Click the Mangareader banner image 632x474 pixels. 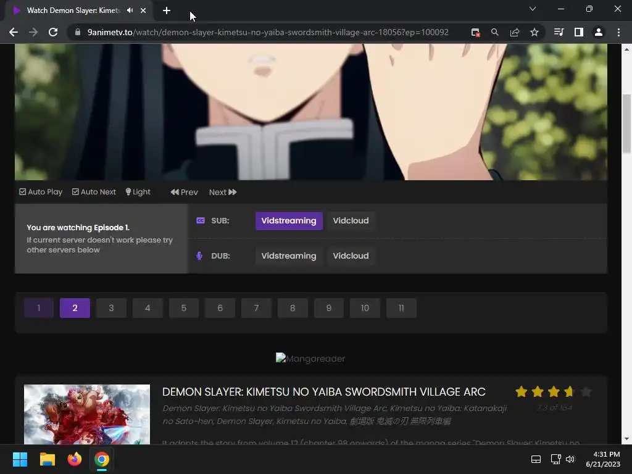pyautogui.click(x=310, y=359)
